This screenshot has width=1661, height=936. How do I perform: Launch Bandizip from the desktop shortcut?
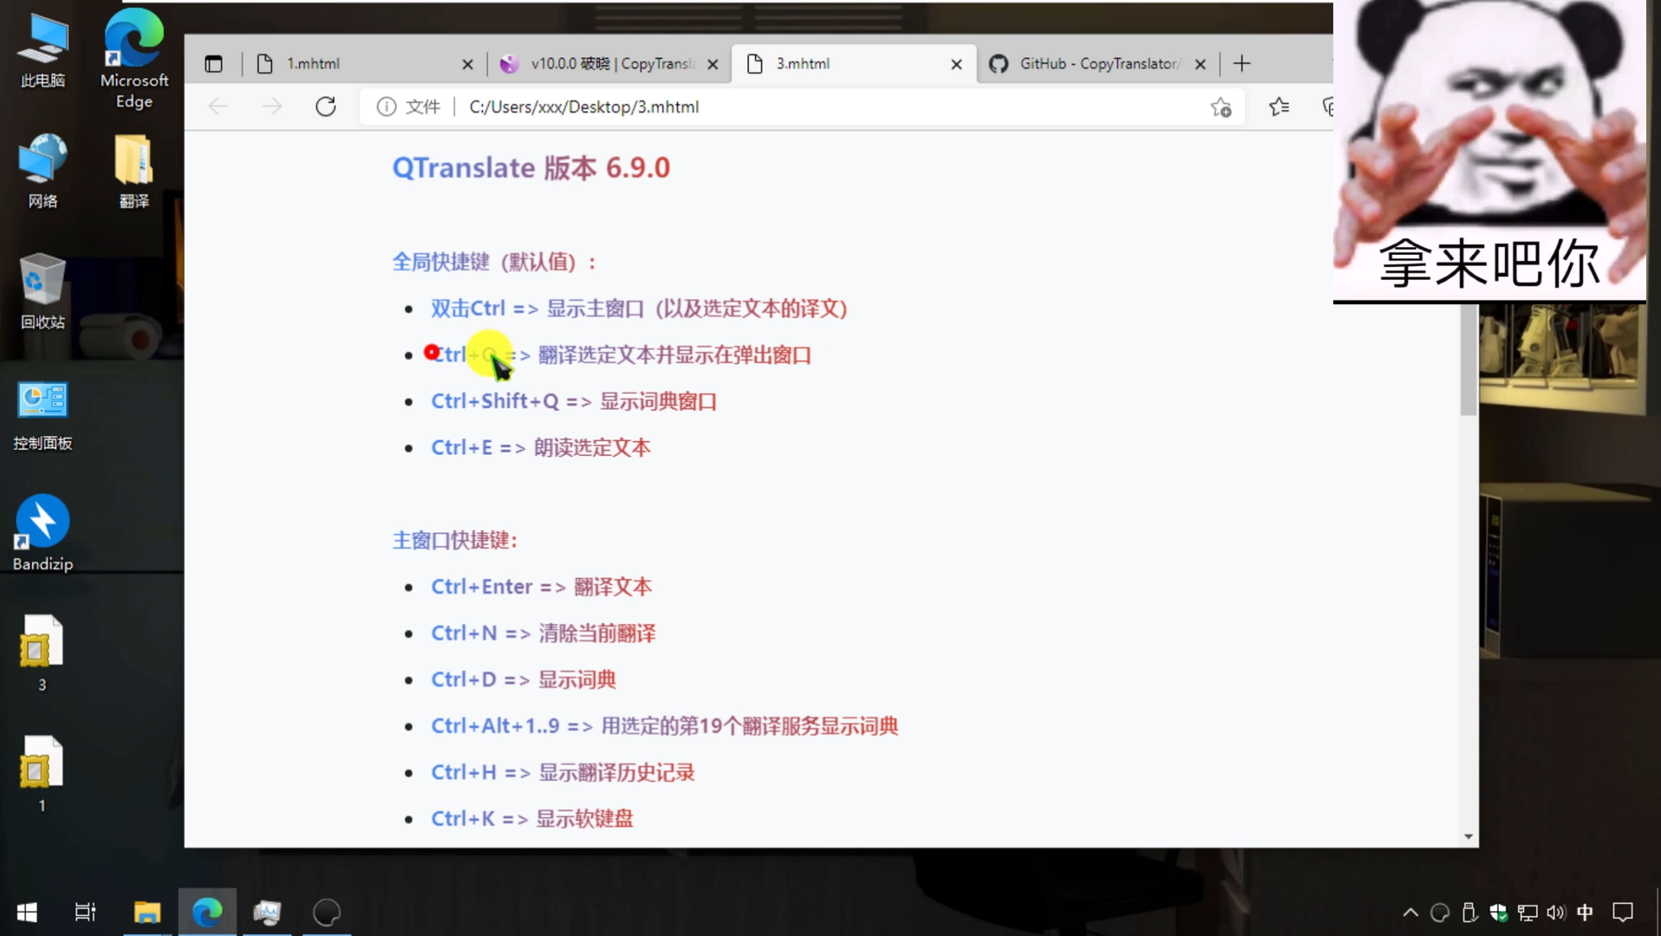42,533
